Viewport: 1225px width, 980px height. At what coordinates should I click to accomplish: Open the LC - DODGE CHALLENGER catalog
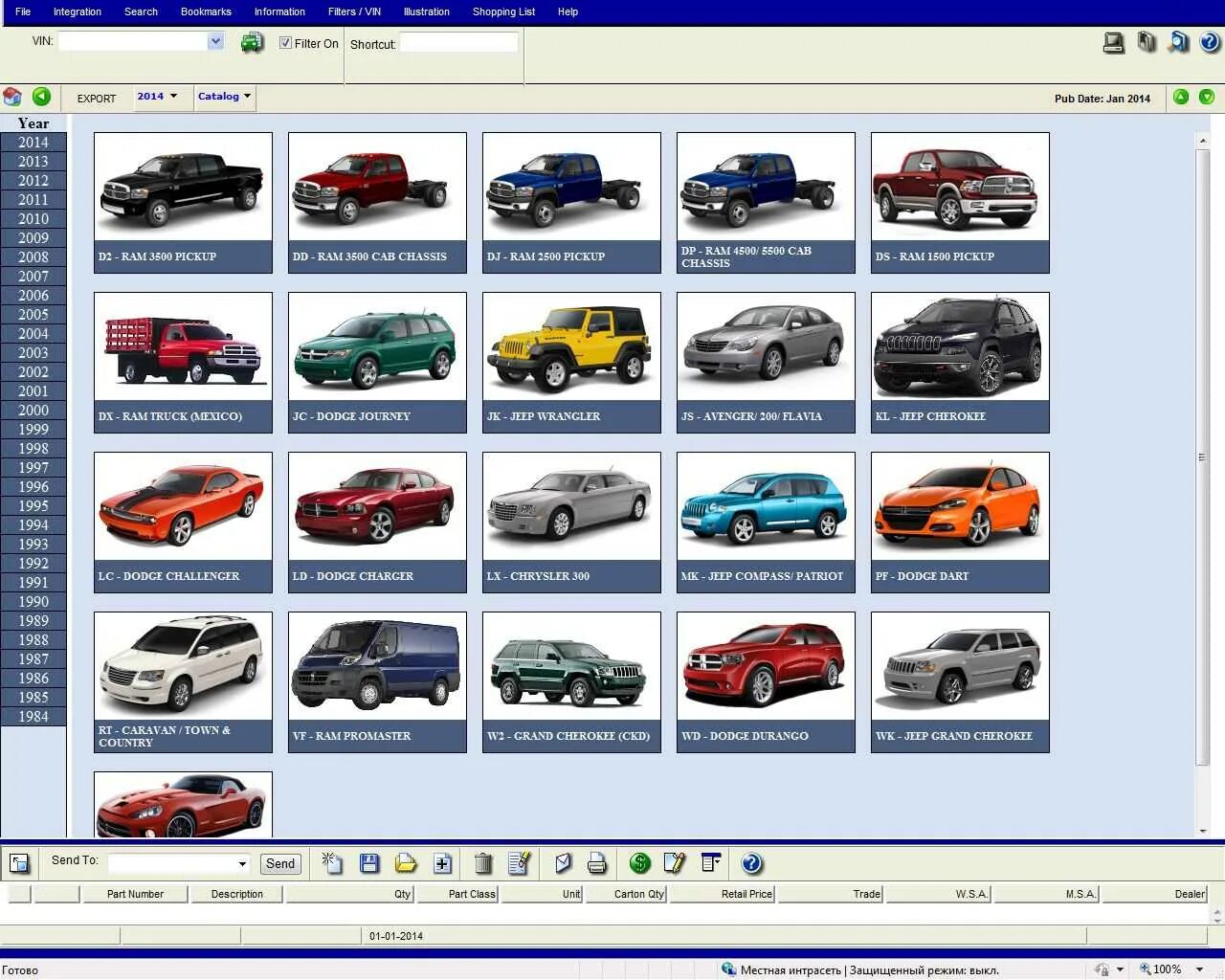tap(183, 523)
